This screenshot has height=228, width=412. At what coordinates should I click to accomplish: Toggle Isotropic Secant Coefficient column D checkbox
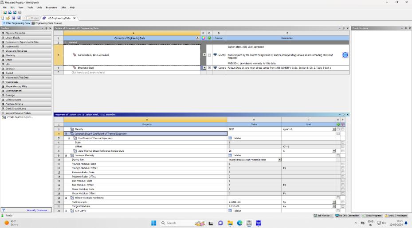(338, 134)
